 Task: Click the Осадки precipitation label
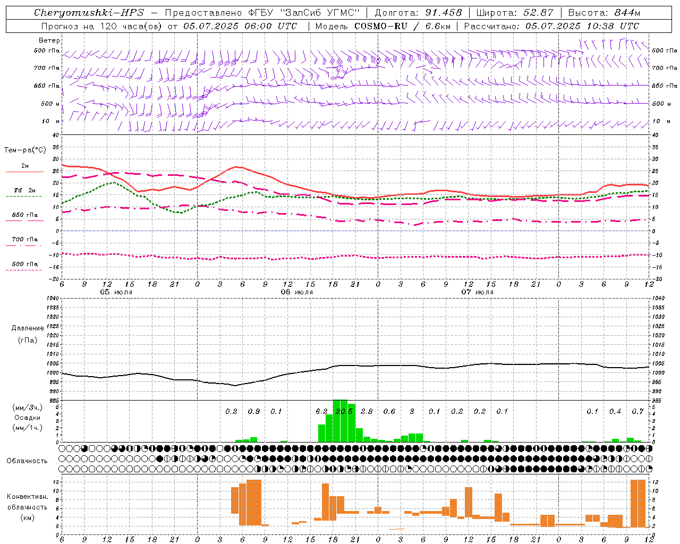click(28, 418)
